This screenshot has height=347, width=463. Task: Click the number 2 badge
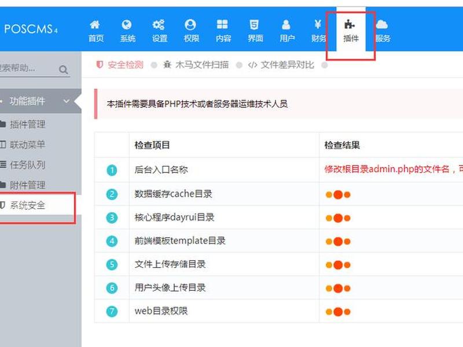click(112, 194)
